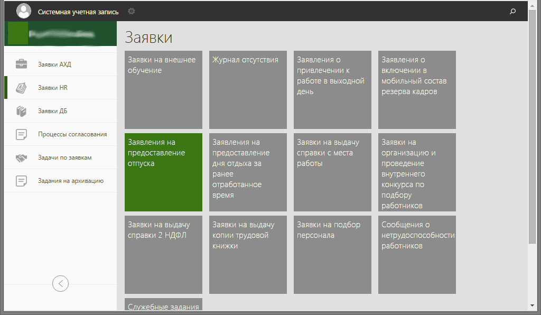Click the user avatar icon
The image size is (541, 315).
click(x=24, y=11)
